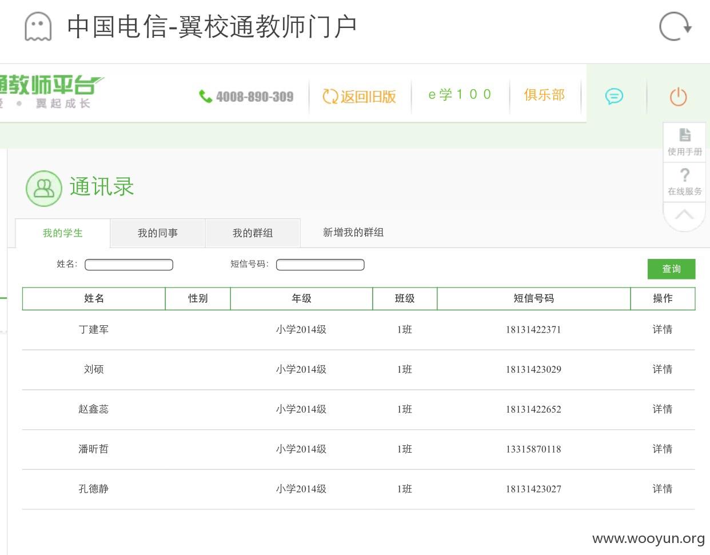Click the title 中国电信-翼校通教师门户
This screenshot has width=710, height=555.
click(212, 27)
